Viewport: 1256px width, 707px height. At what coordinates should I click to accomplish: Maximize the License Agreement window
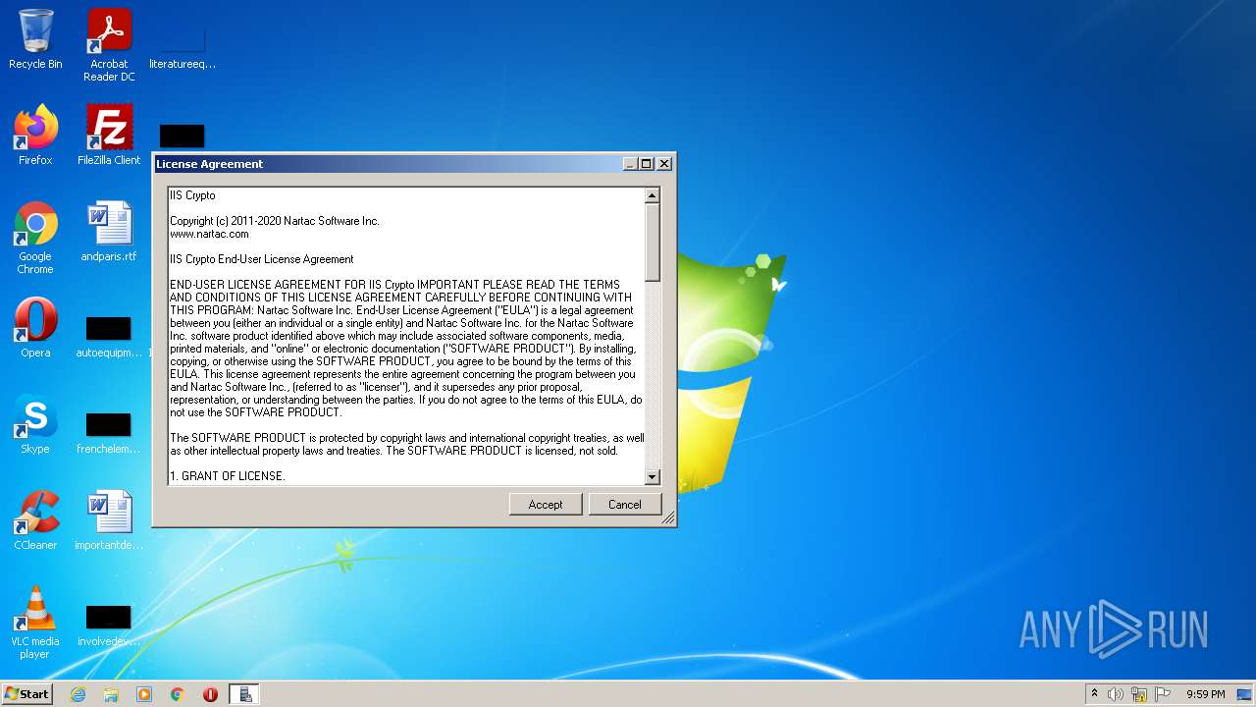point(647,164)
